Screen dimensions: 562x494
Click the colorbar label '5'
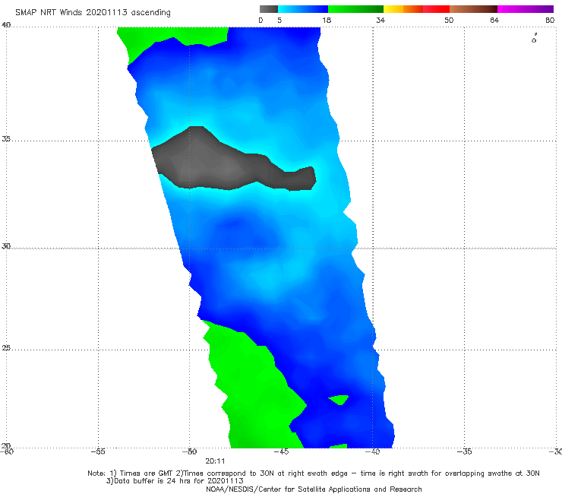point(279,21)
